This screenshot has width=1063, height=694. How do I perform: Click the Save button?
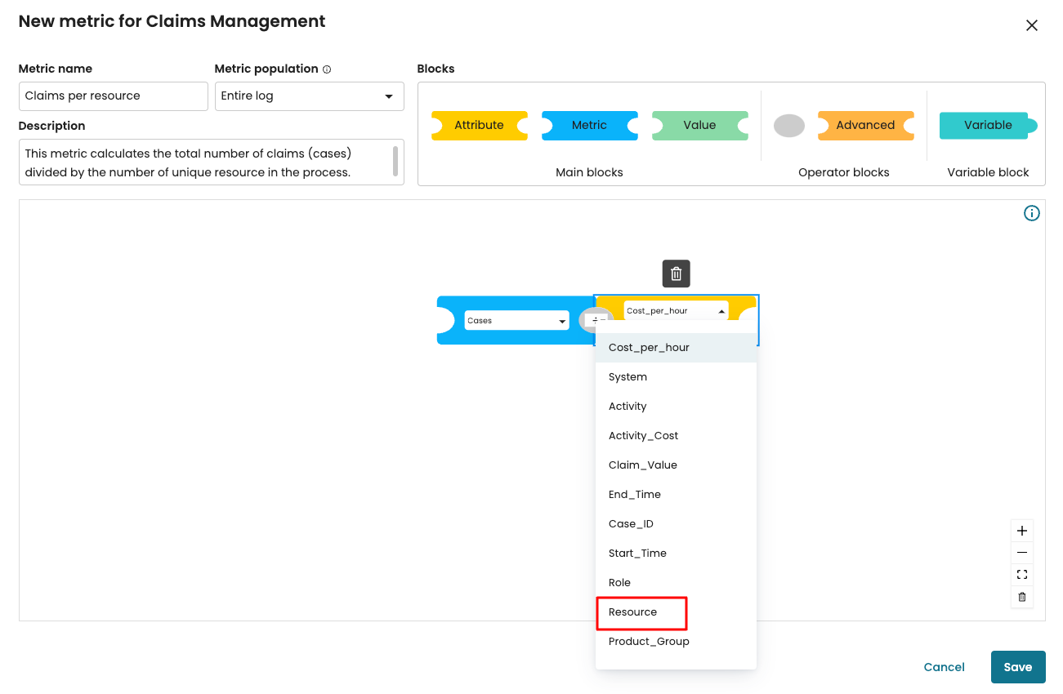(1017, 667)
